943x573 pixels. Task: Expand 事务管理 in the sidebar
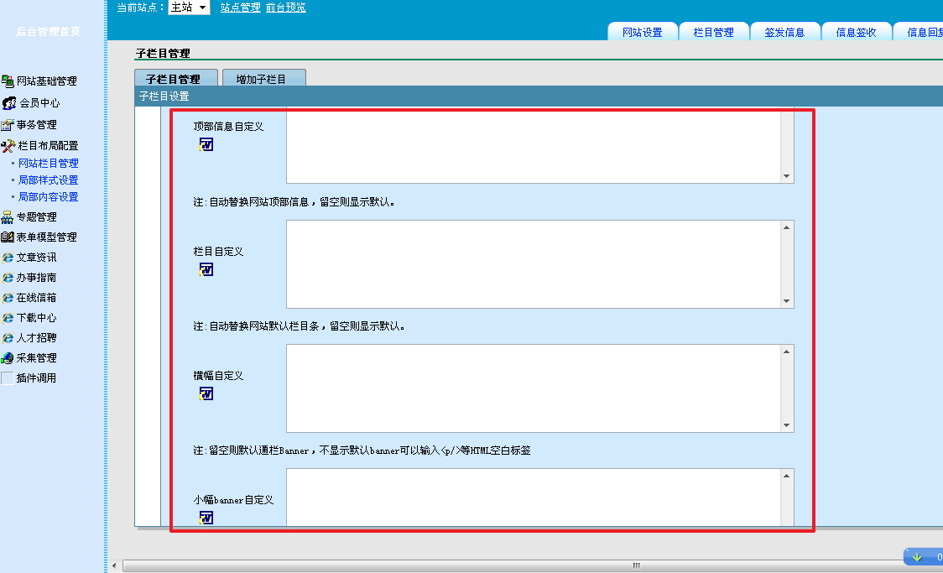(36, 125)
